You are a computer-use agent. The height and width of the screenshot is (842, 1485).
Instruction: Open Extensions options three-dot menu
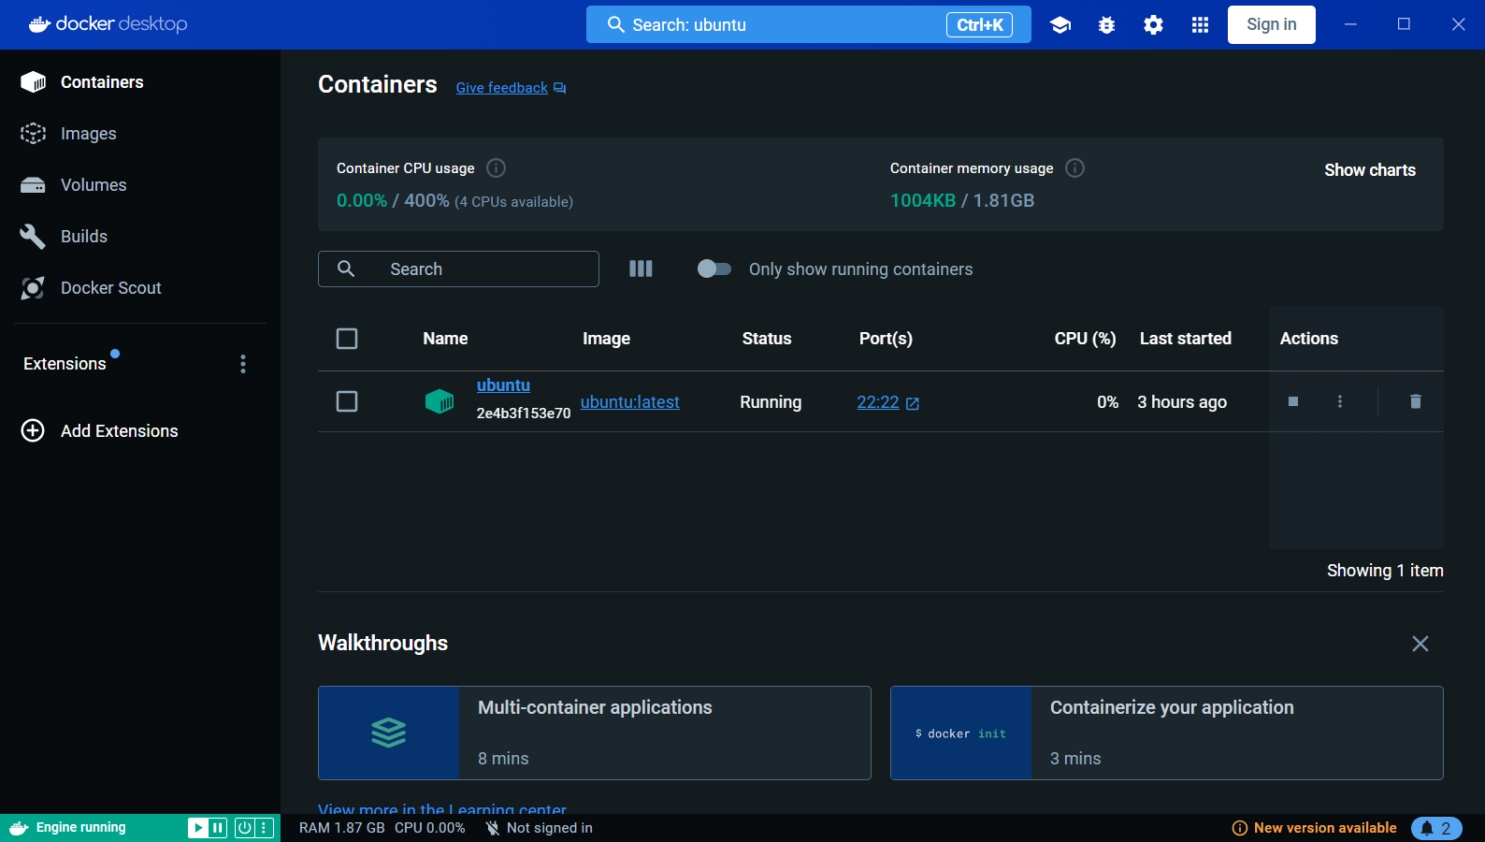point(243,364)
